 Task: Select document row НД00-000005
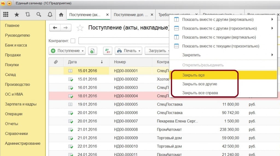(126, 104)
